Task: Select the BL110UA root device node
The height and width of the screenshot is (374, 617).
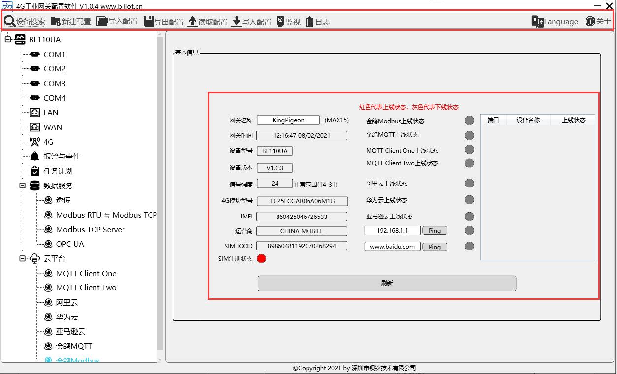Action: click(x=45, y=40)
